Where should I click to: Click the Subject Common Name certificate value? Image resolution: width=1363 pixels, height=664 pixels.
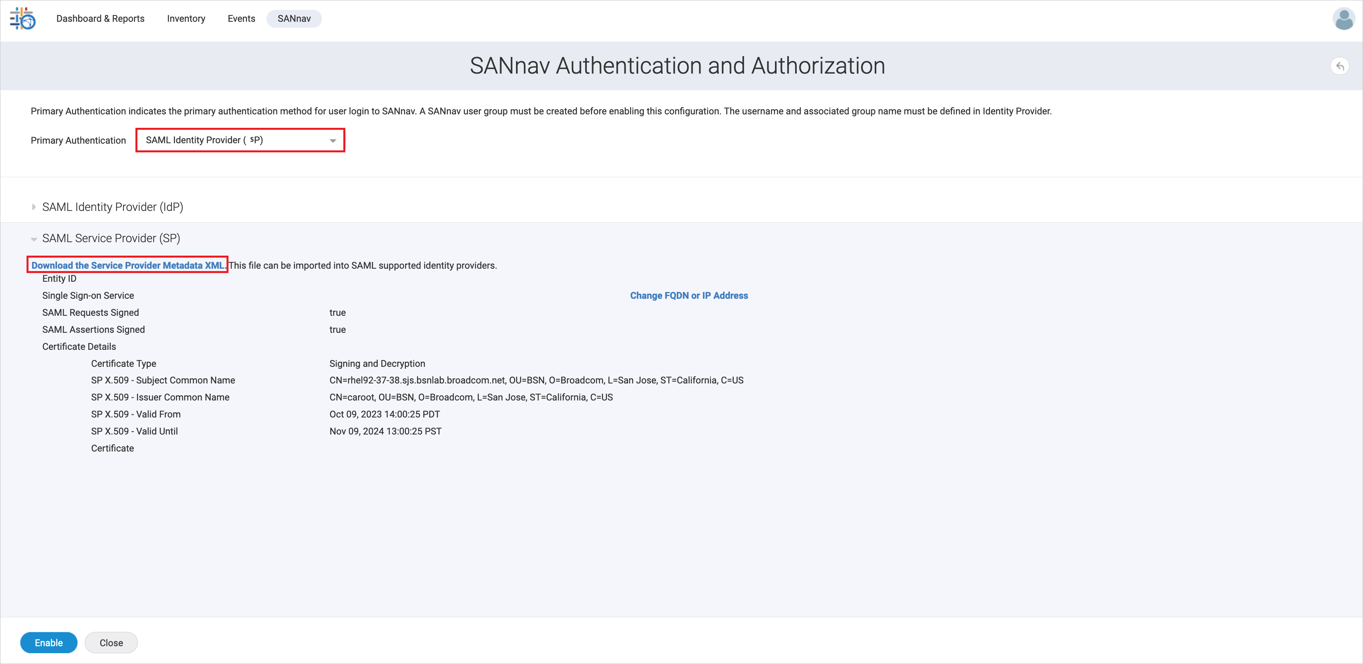click(536, 380)
